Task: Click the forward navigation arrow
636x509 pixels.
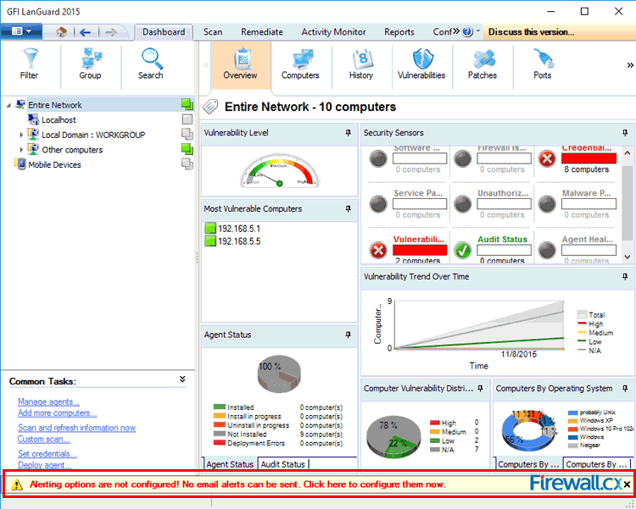Action: 110,32
